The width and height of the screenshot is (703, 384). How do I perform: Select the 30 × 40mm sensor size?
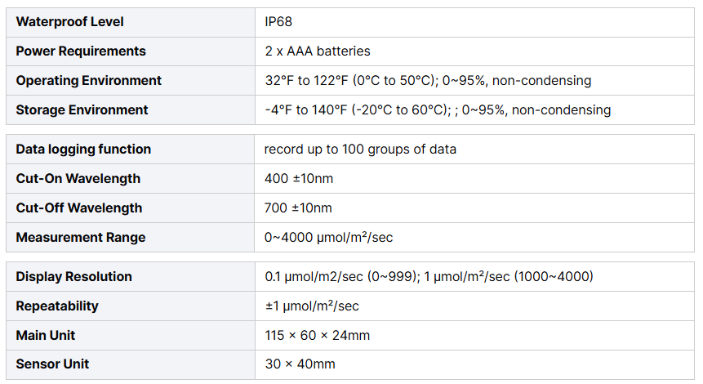point(300,364)
